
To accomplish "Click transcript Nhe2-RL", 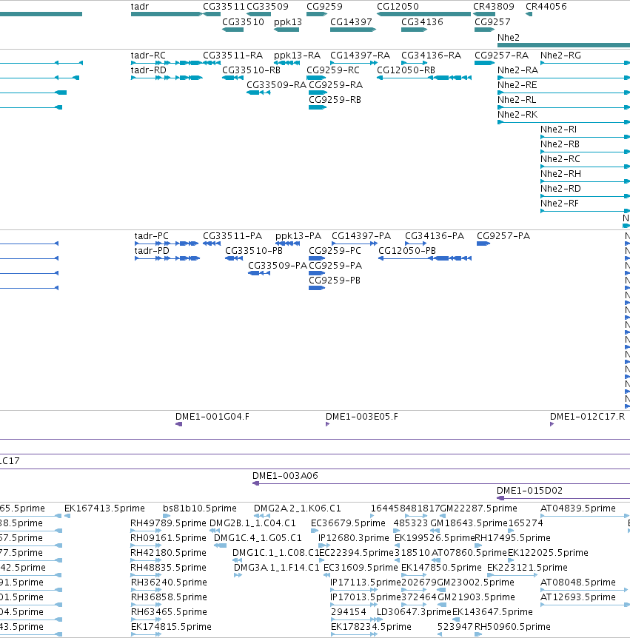I will pos(517,100).
